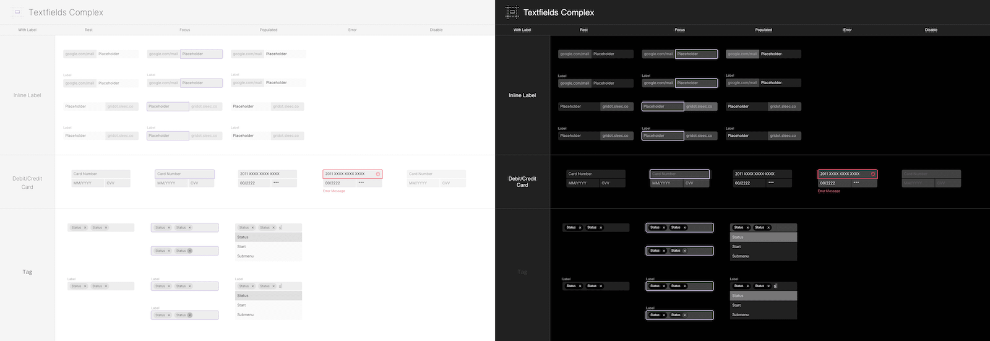Screen dimensions: 990x341
Task: Click light Error column masked CVV field
Action: click(x=369, y=183)
